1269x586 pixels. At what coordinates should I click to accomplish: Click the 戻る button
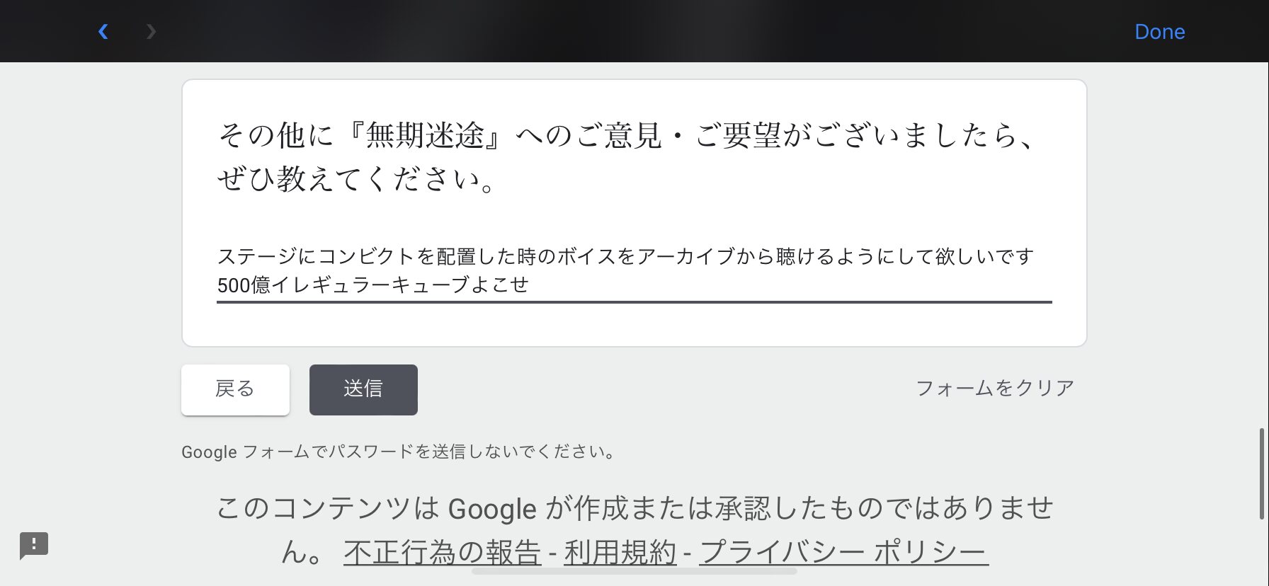[235, 389]
